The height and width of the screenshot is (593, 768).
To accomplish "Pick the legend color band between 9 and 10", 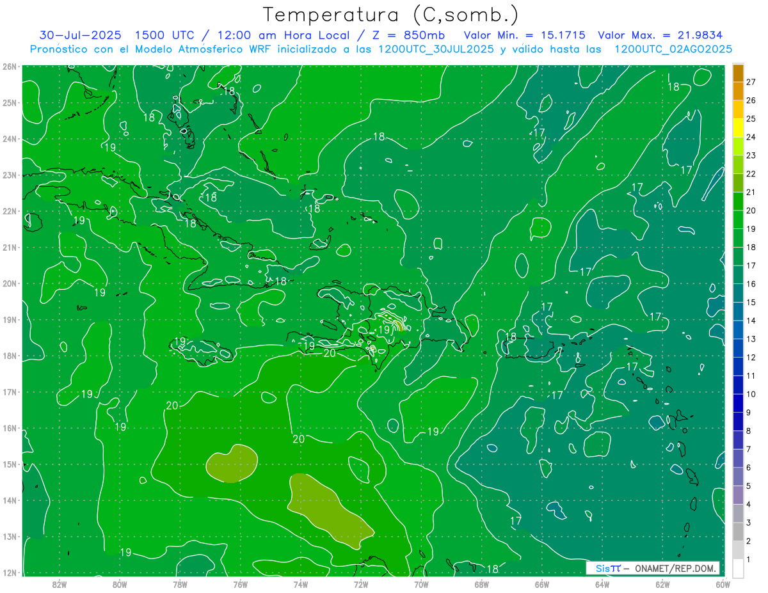I will click(738, 403).
